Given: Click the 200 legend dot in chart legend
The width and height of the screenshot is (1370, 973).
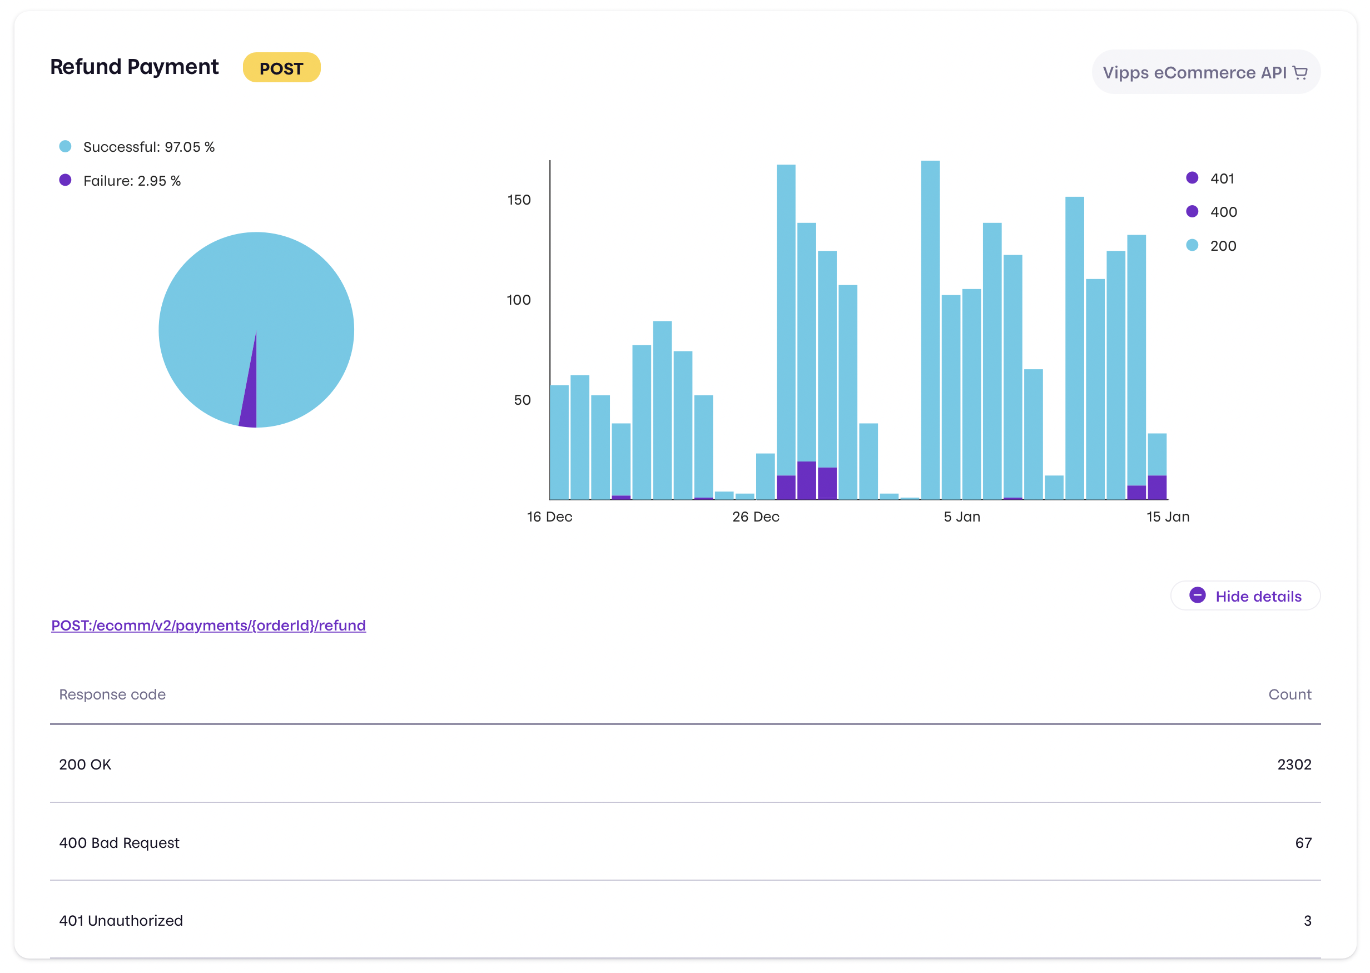Looking at the screenshot, I should [1193, 245].
